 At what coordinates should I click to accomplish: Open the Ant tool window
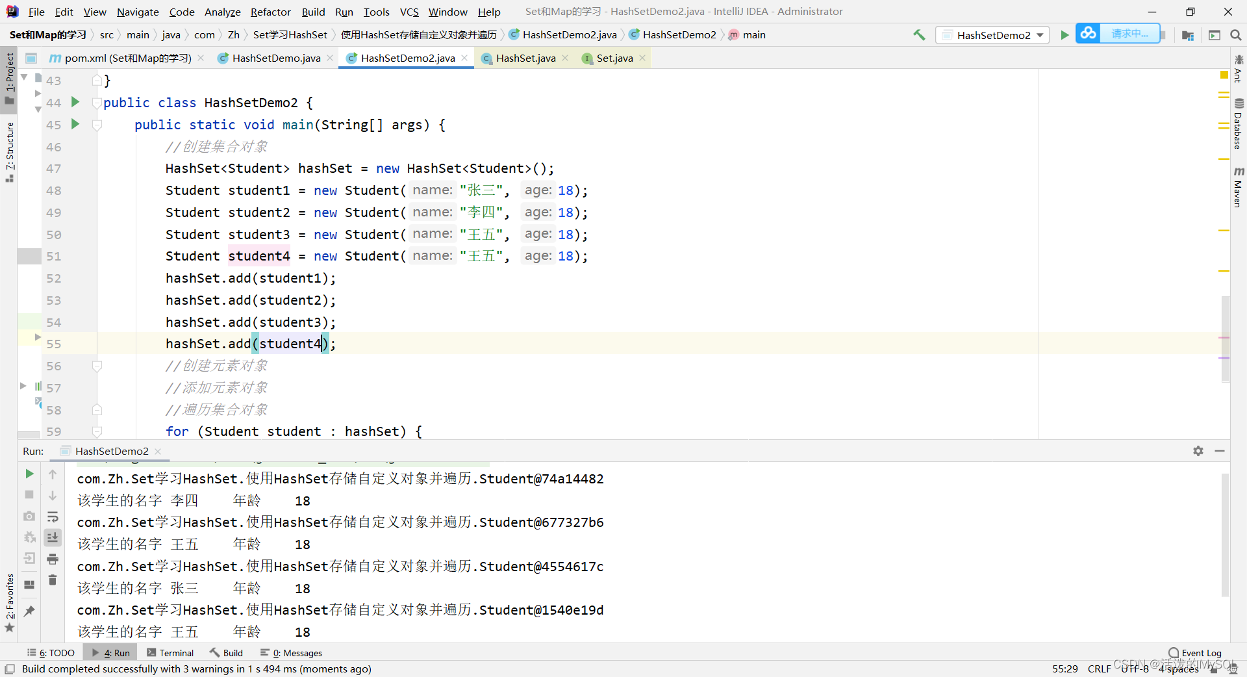coord(1238,68)
